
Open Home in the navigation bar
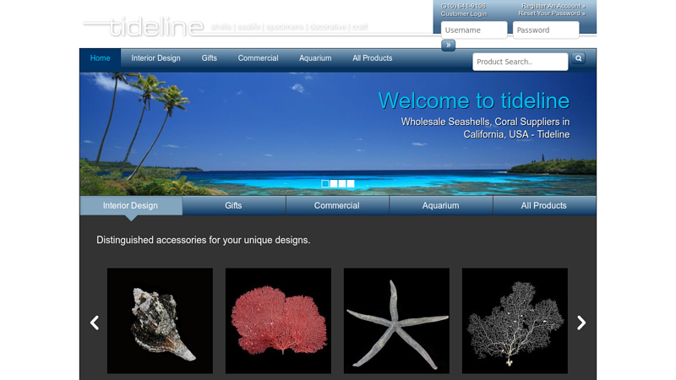tap(100, 58)
